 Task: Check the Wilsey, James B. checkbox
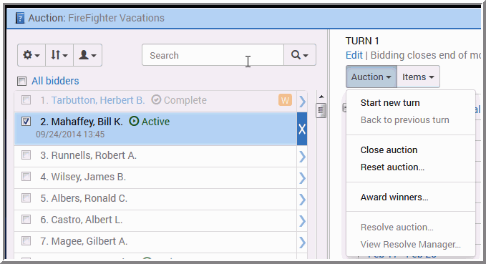tap(26, 177)
